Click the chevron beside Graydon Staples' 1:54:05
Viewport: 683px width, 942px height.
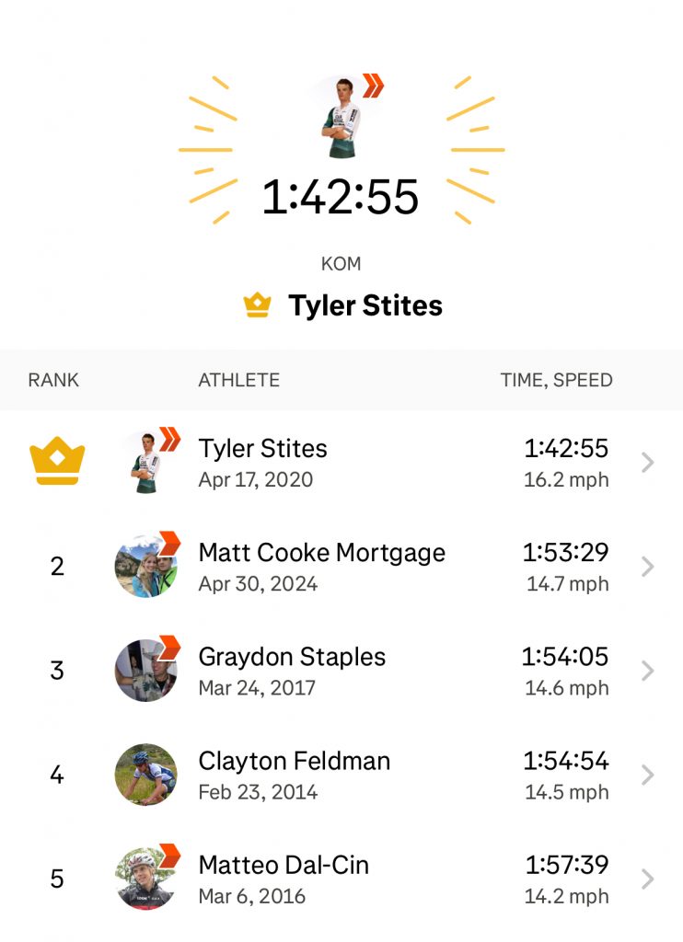pyautogui.click(x=647, y=671)
